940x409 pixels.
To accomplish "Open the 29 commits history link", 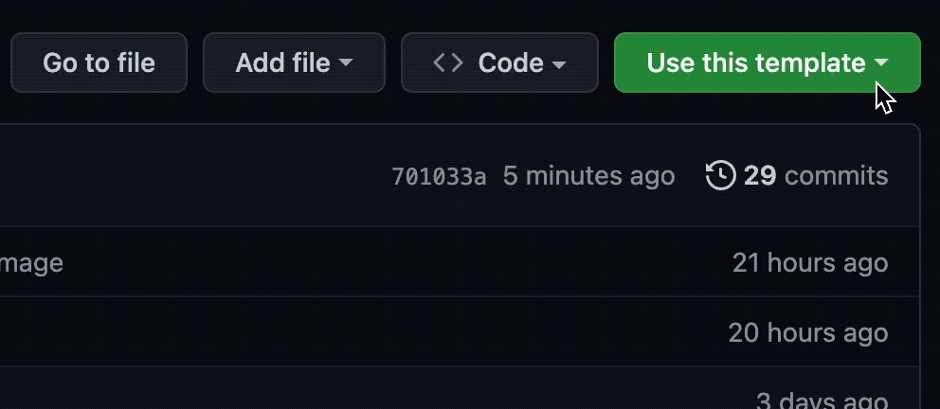I will click(x=797, y=176).
